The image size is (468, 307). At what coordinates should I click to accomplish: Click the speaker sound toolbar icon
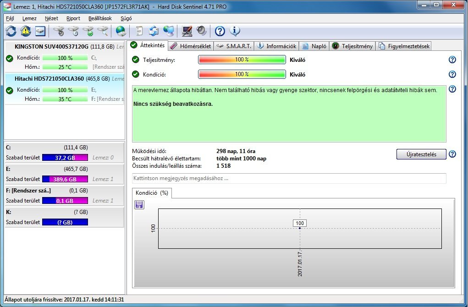coord(202,31)
